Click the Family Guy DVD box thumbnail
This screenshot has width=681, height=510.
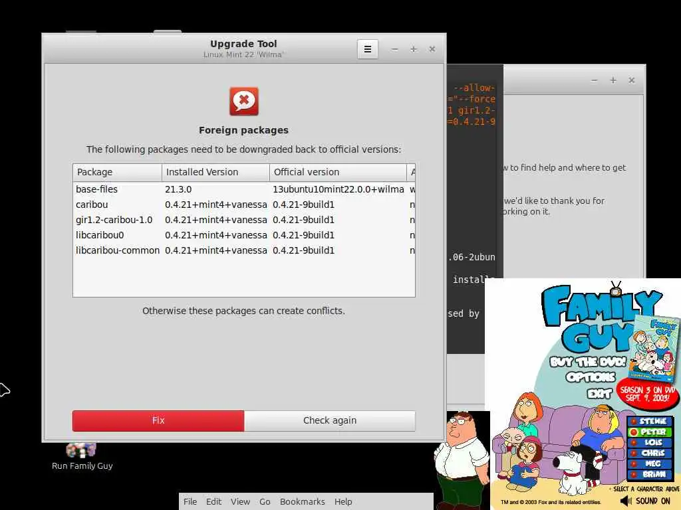[x=654, y=348]
